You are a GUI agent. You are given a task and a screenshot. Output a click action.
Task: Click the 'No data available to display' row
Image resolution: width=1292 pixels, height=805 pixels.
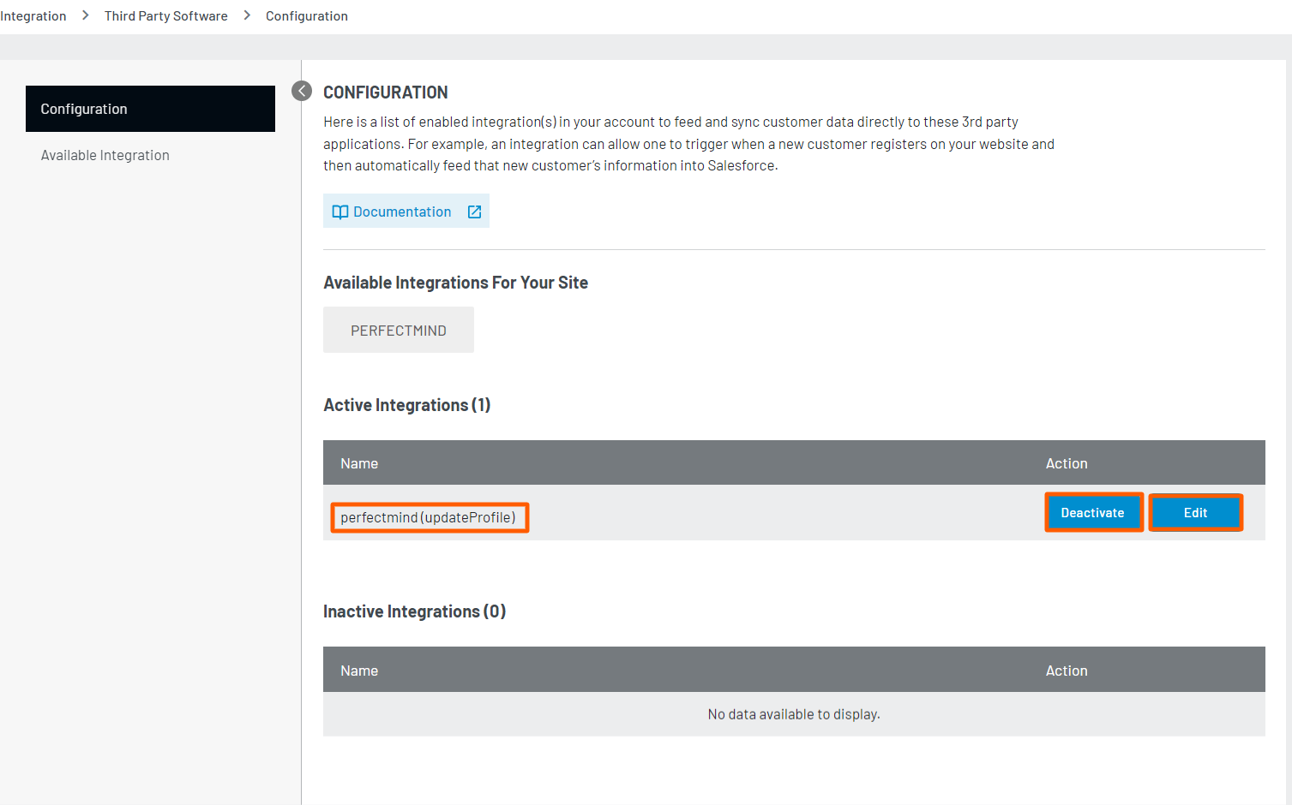click(x=794, y=714)
